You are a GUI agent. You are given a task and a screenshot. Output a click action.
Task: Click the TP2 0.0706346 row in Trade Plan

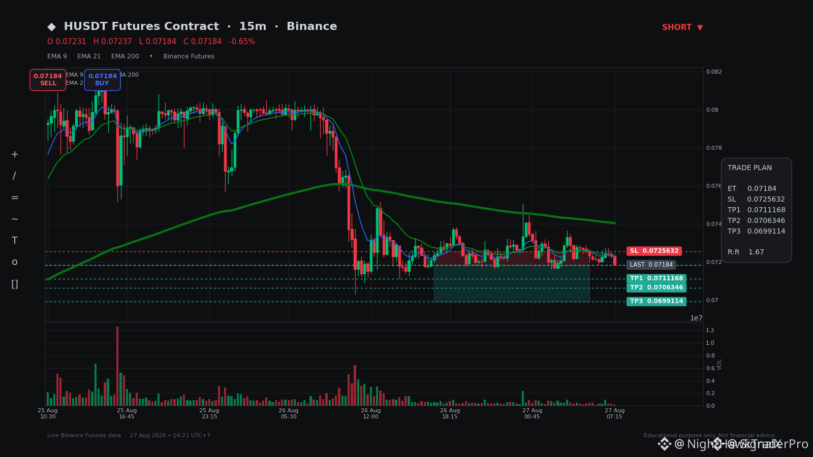tap(757, 220)
